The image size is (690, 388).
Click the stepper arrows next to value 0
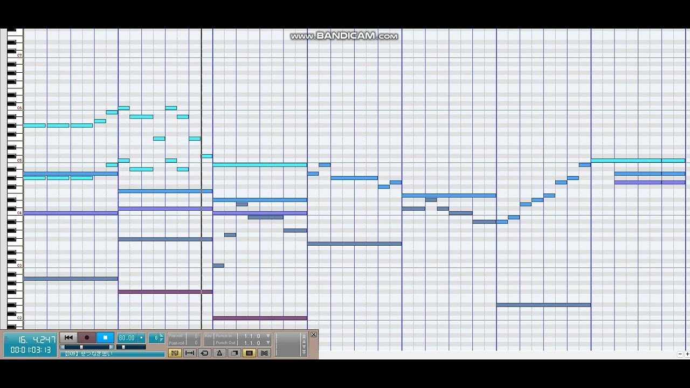tap(161, 338)
